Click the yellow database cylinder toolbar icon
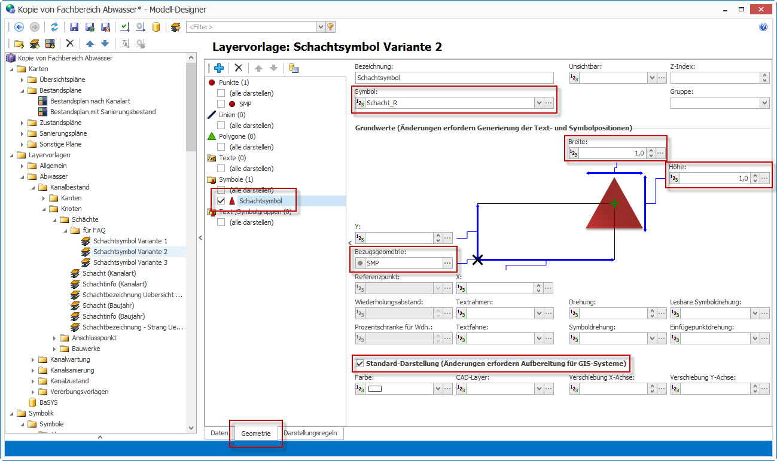This screenshot has height=461, width=777. tap(156, 27)
